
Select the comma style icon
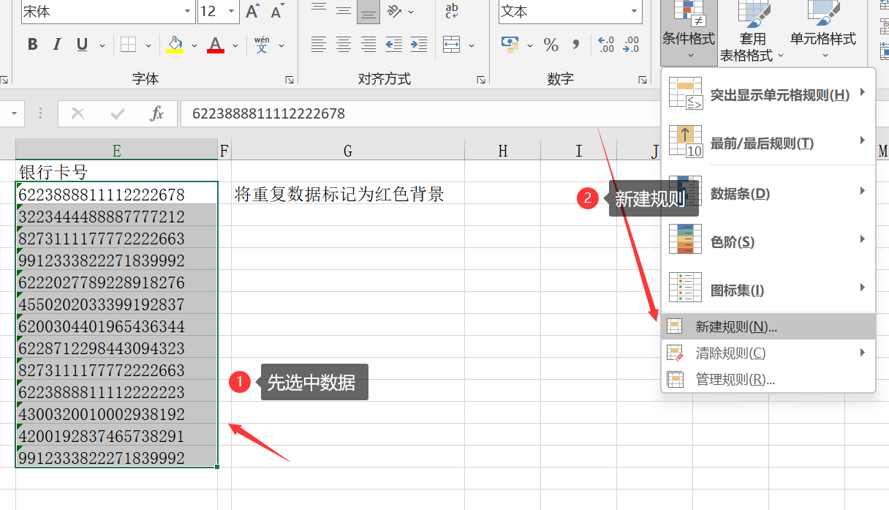pyautogui.click(x=576, y=45)
